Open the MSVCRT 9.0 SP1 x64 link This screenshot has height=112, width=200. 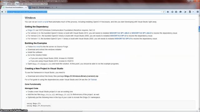pos(141,33)
